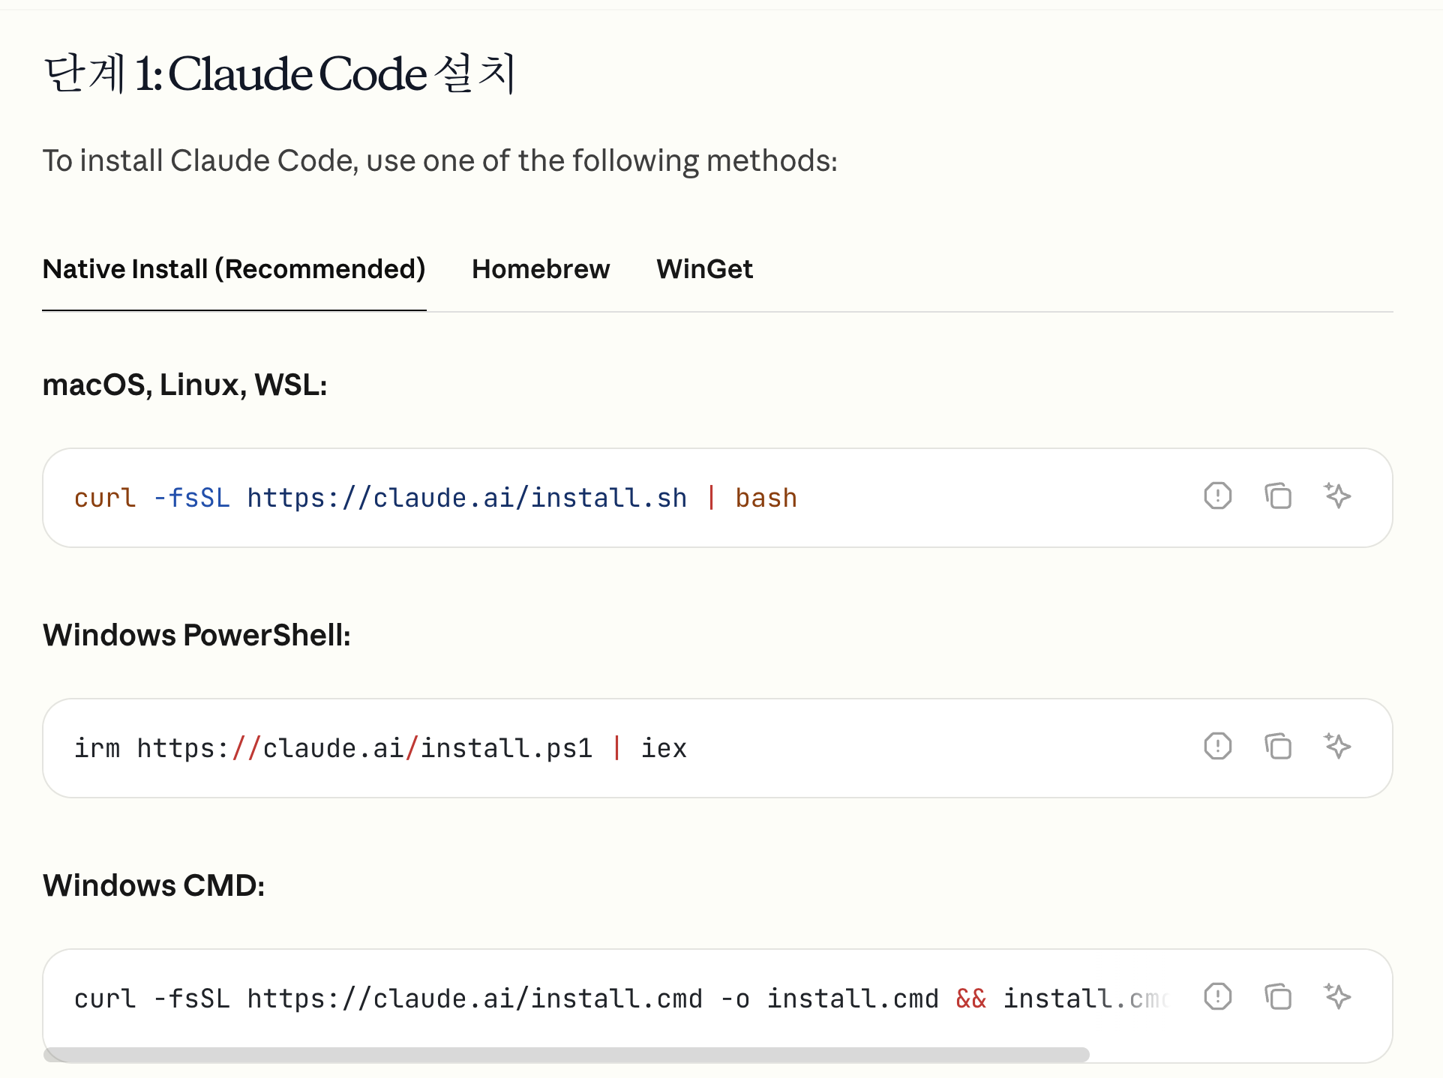Click the Windows PowerShell heading
Image resolution: width=1443 pixels, height=1078 pixels.
pos(196,635)
